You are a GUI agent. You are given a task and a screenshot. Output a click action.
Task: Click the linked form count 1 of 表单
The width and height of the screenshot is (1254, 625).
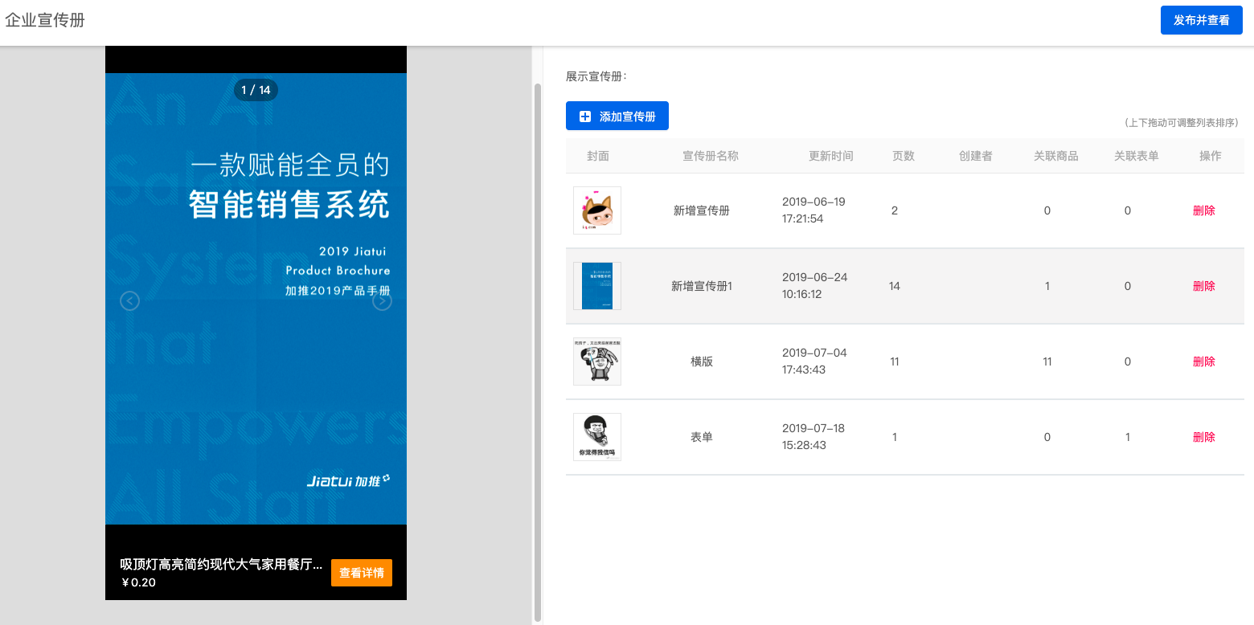[x=1128, y=437]
